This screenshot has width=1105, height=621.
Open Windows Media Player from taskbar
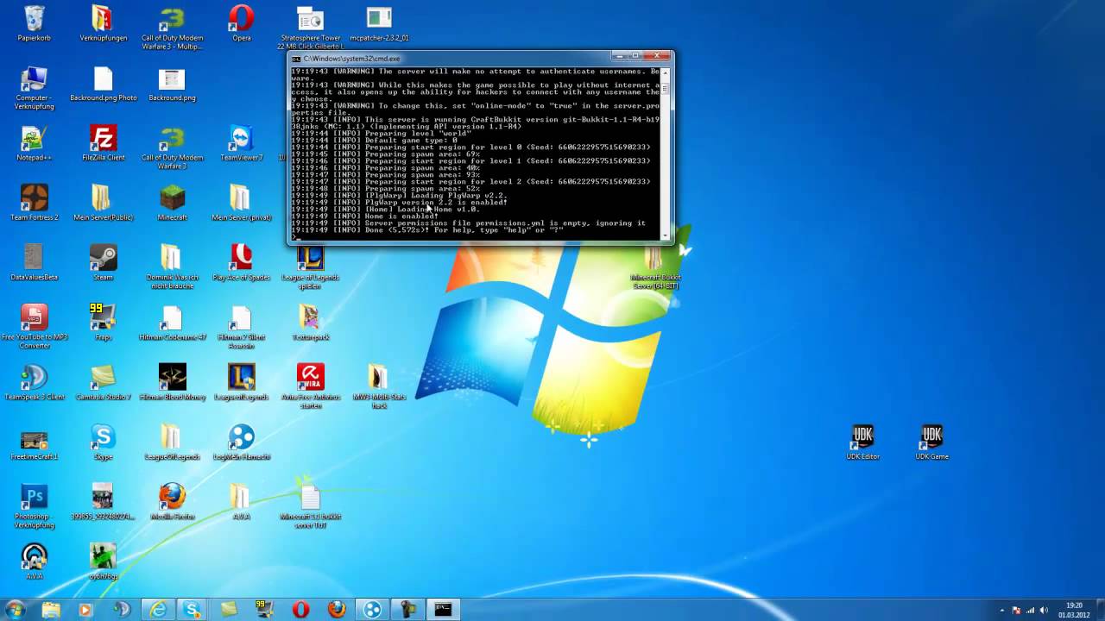pos(85,609)
